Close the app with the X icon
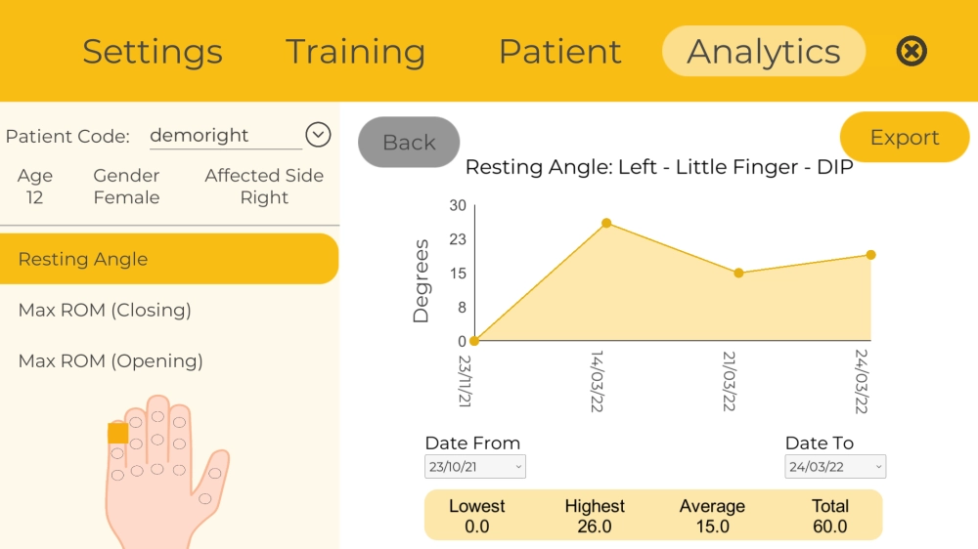Image resolution: width=978 pixels, height=549 pixels. (911, 51)
